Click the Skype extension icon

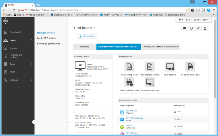[x=208, y=10]
